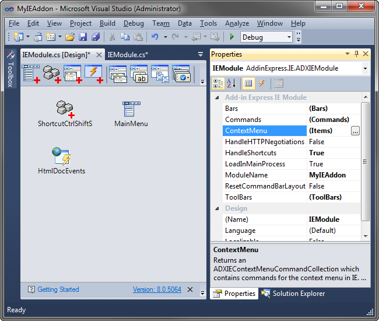Undo the last action
379x321 pixels.
pos(155,37)
